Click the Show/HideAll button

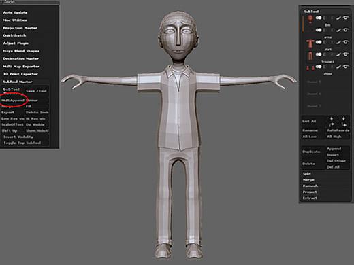(37, 130)
